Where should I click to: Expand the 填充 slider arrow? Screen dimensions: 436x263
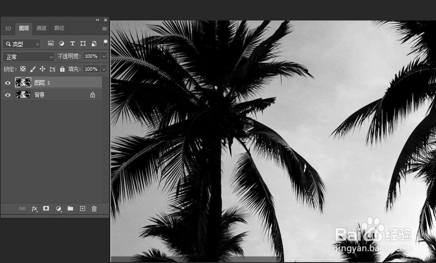[x=104, y=69]
